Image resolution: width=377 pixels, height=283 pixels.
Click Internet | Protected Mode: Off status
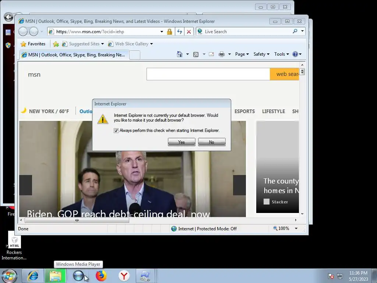[x=204, y=228]
